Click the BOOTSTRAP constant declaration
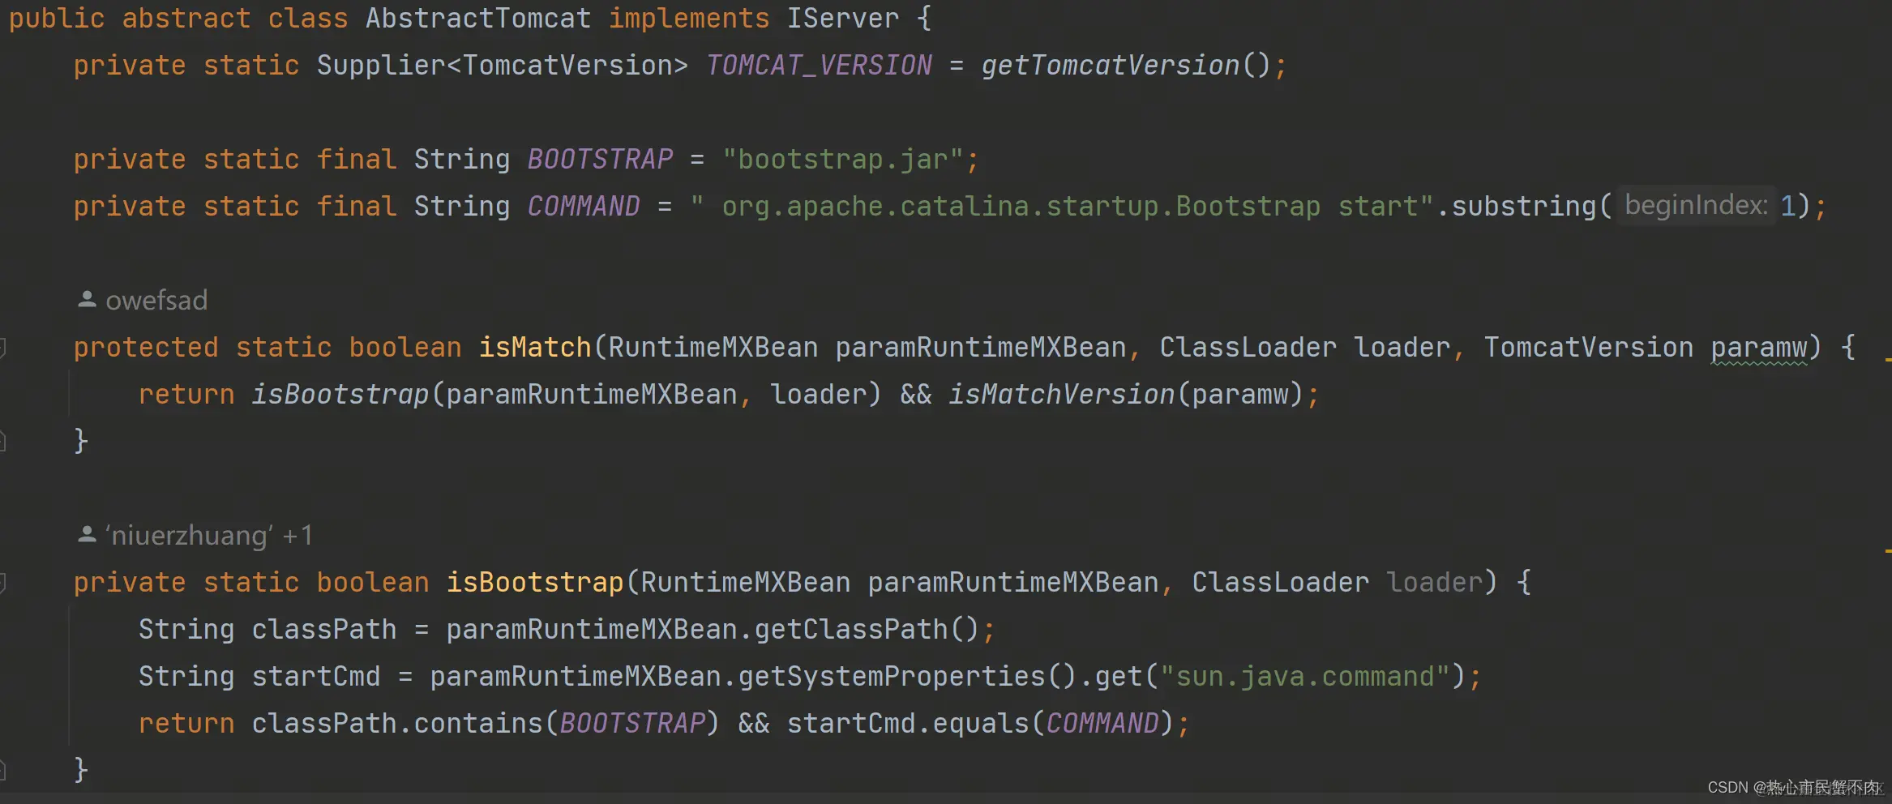1892x804 pixels. (x=600, y=159)
